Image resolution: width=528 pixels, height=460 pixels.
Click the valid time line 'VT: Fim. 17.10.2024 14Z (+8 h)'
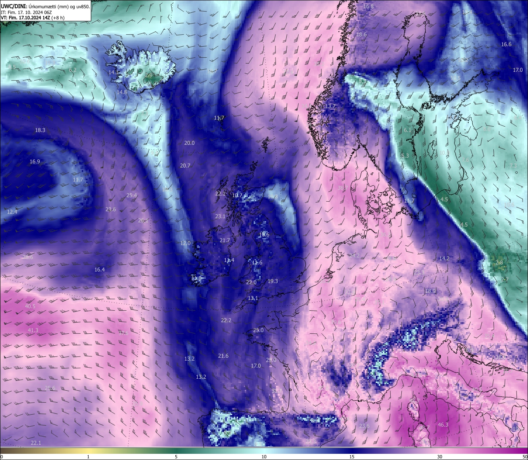point(33,18)
